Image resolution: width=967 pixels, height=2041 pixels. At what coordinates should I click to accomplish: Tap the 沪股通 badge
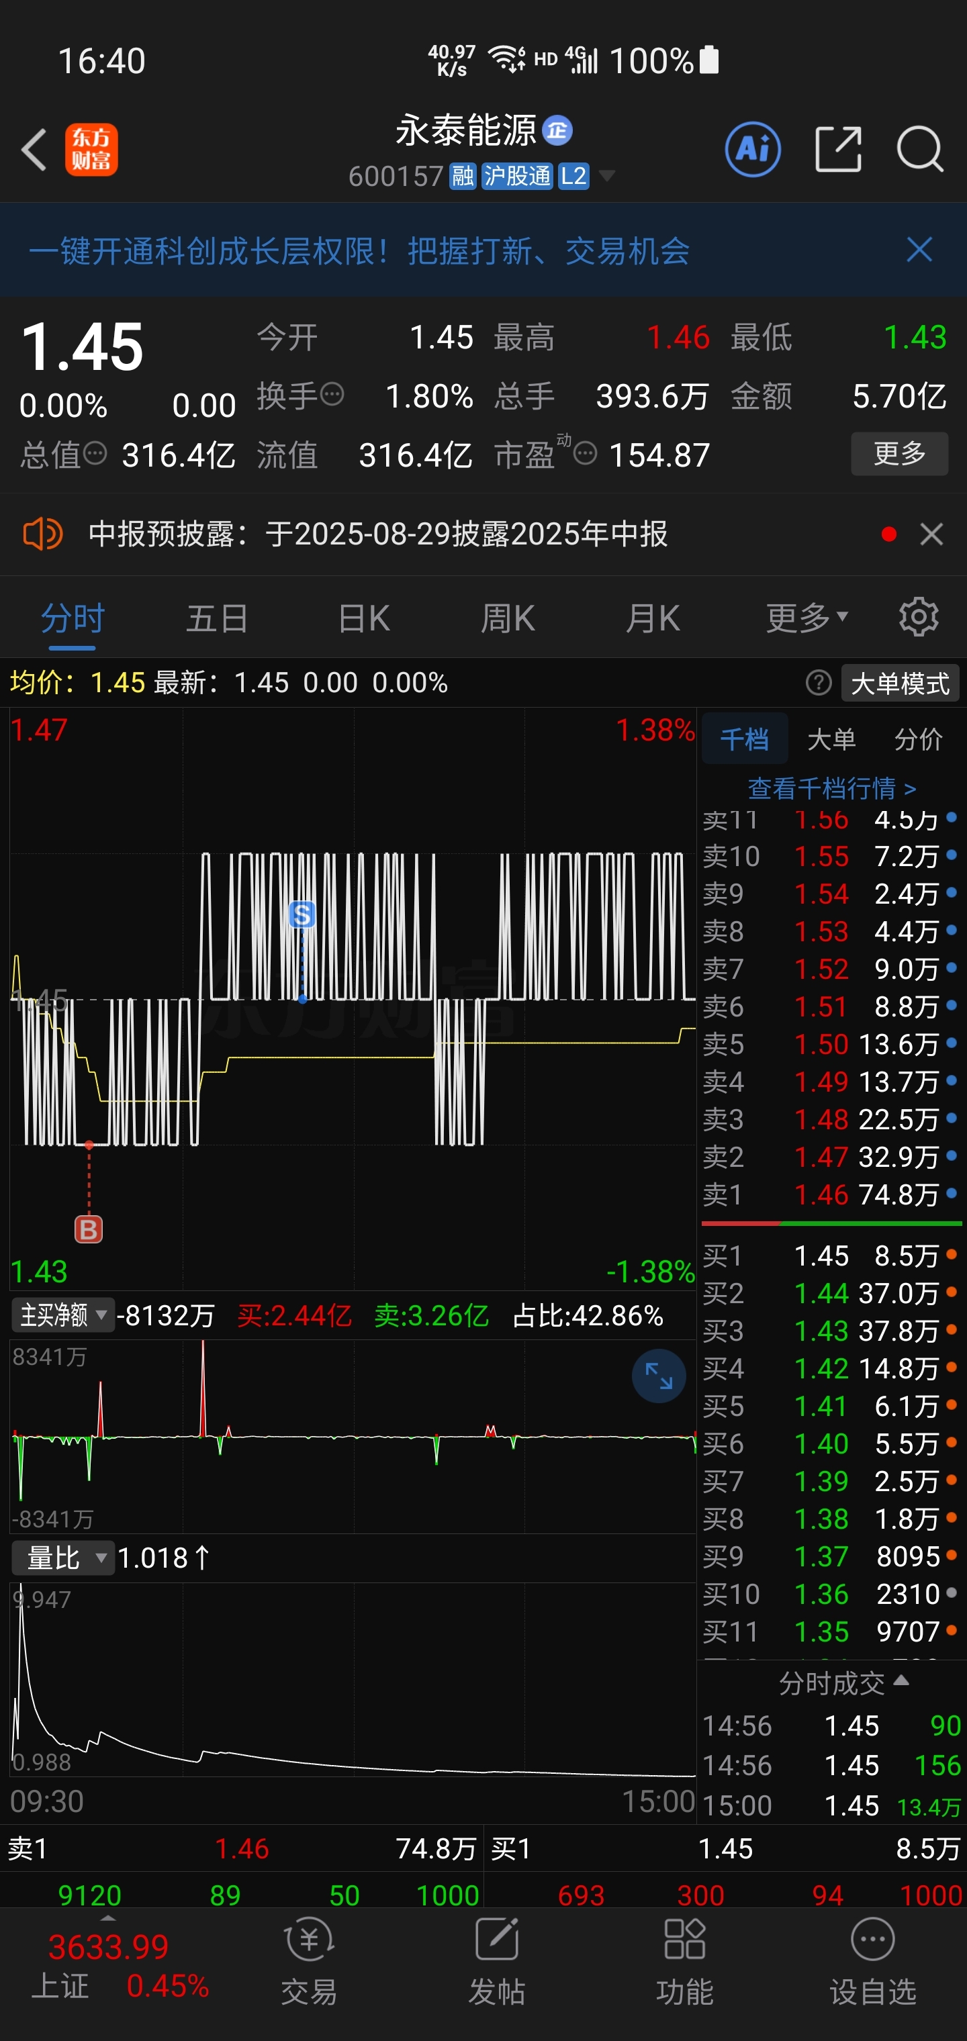[x=517, y=176]
